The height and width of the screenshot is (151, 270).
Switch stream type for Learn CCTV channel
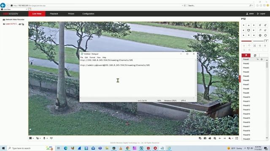coord(23,24)
